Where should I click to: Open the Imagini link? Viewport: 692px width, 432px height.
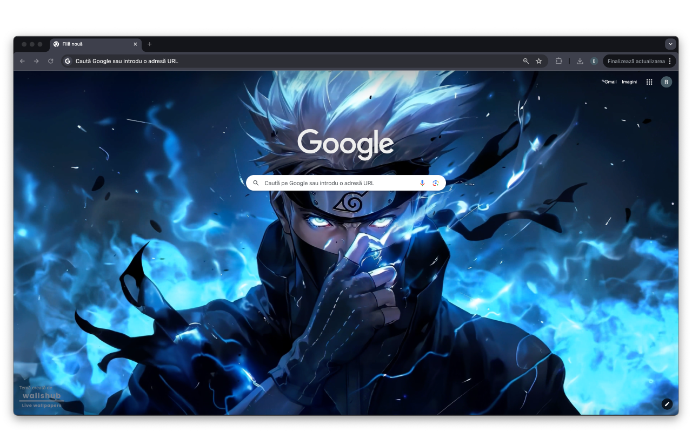629,82
